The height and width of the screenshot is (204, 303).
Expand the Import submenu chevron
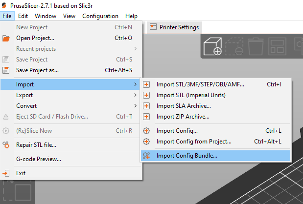(x=135, y=84)
